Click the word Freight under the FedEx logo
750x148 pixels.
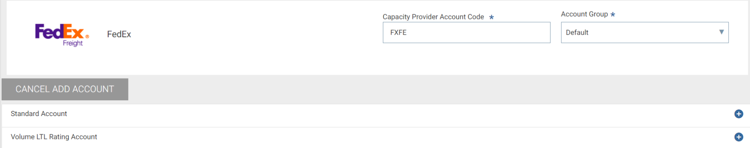[x=73, y=43]
